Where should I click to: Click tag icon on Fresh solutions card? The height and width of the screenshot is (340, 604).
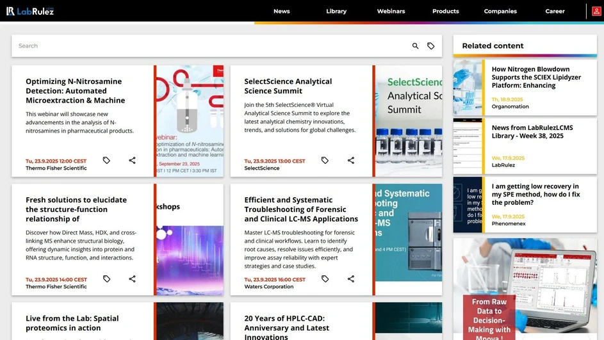(106, 279)
